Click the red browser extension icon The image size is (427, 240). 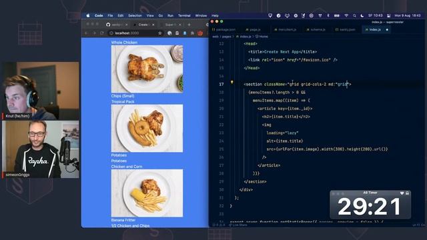point(200,33)
